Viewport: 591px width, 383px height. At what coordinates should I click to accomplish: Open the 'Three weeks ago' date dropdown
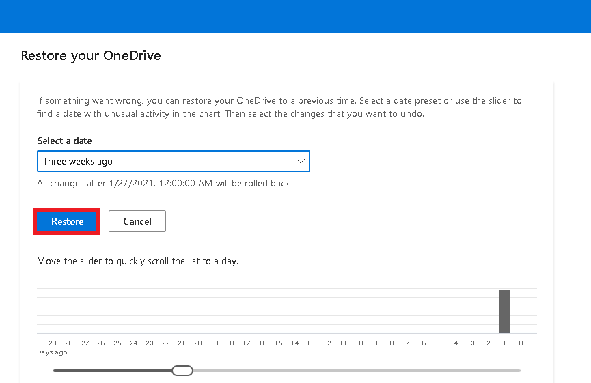[174, 161]
